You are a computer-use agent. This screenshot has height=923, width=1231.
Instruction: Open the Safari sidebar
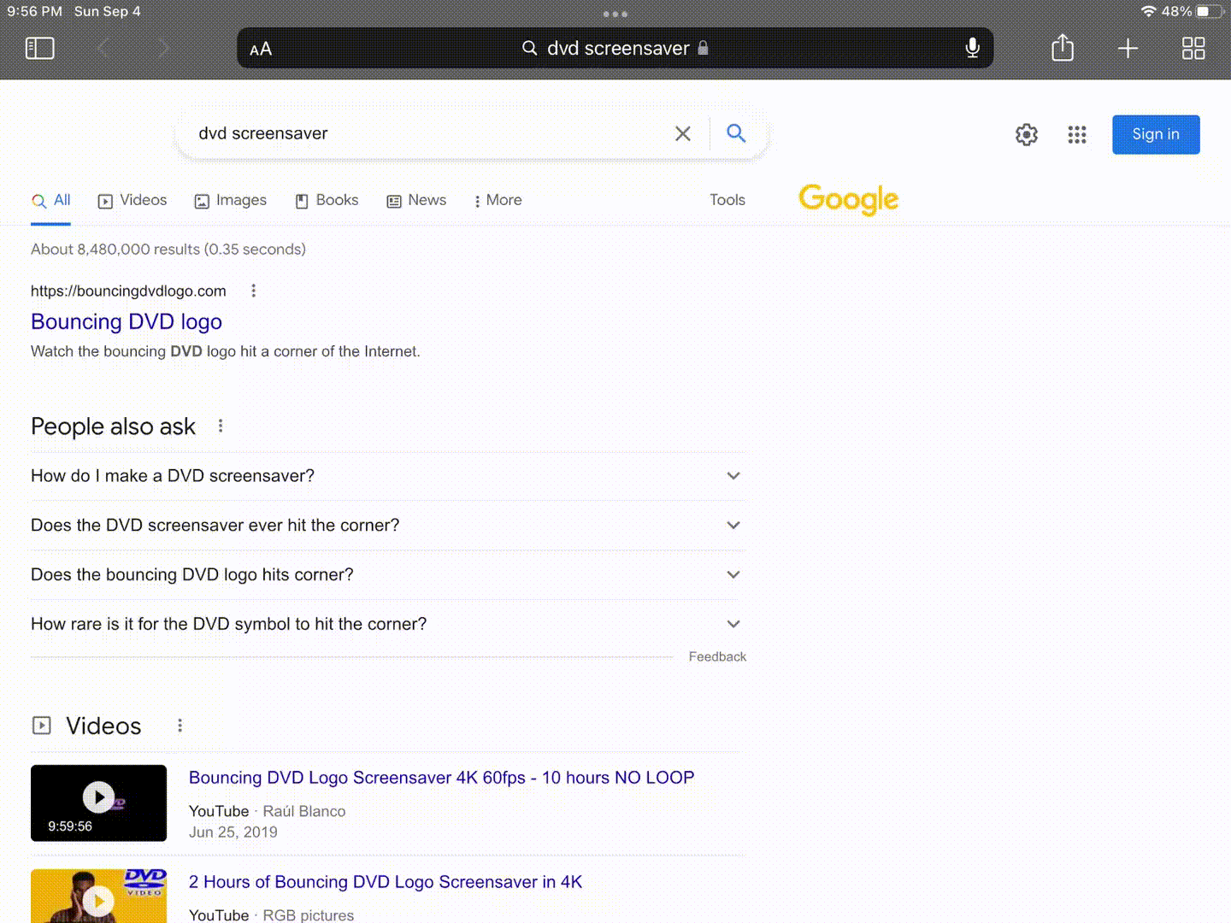pos(39,48)
